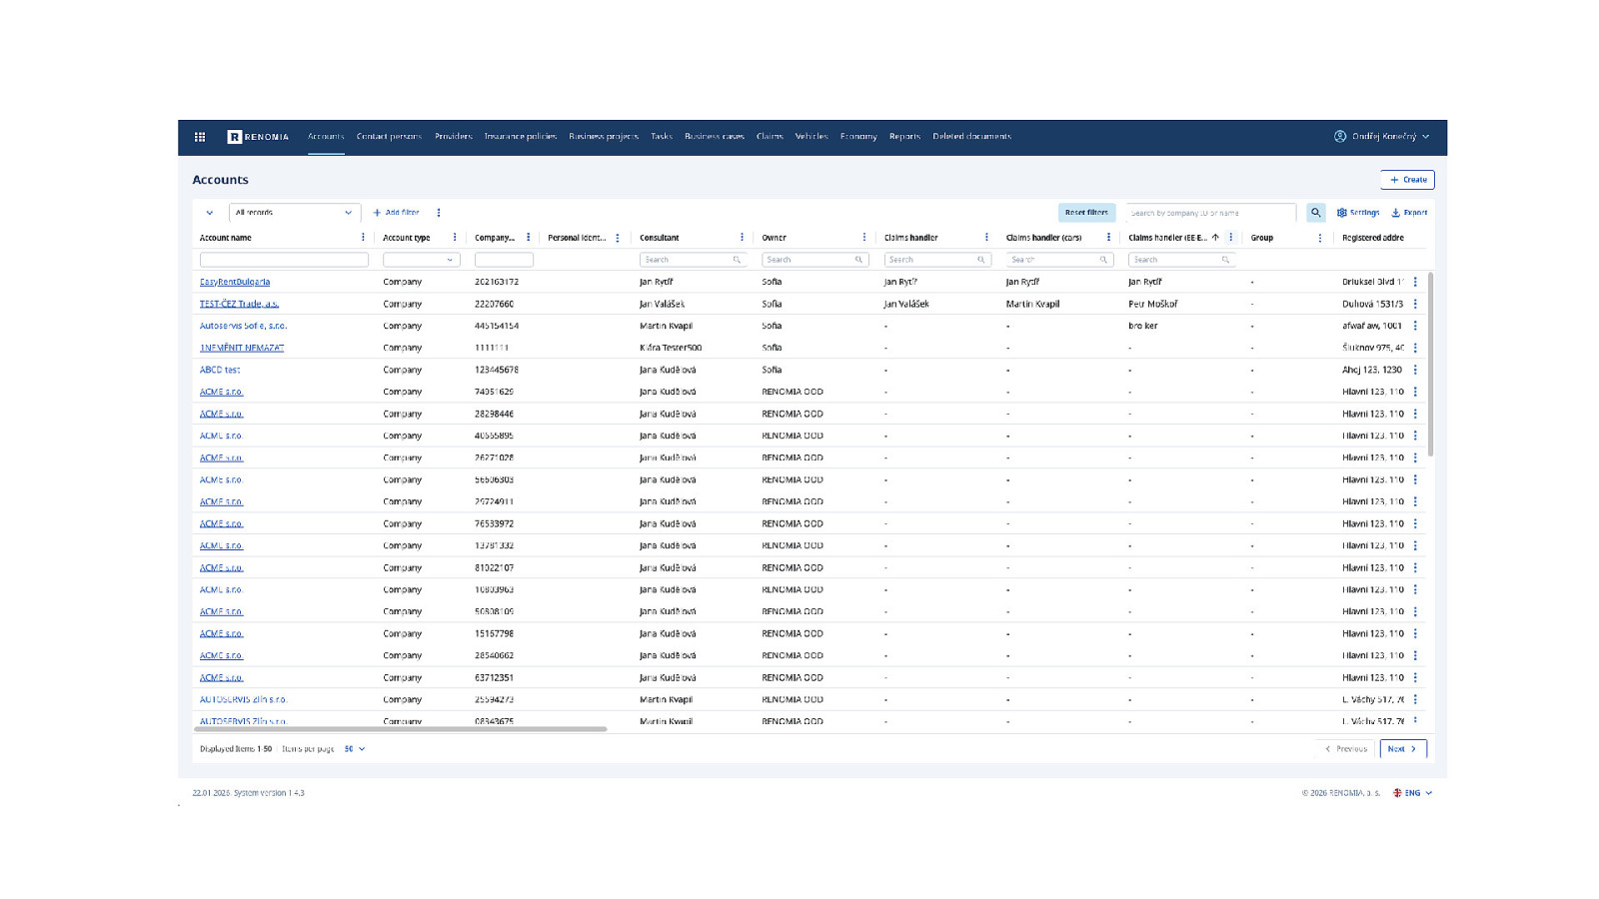Open row actions for EasyRentBulgaria
The width and height of the screenshot is (1599, 899).
pos(1415,282)
